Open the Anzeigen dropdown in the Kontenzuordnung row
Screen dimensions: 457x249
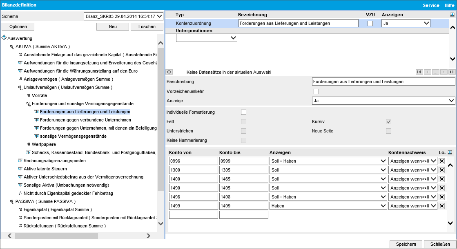coord(406,23)
